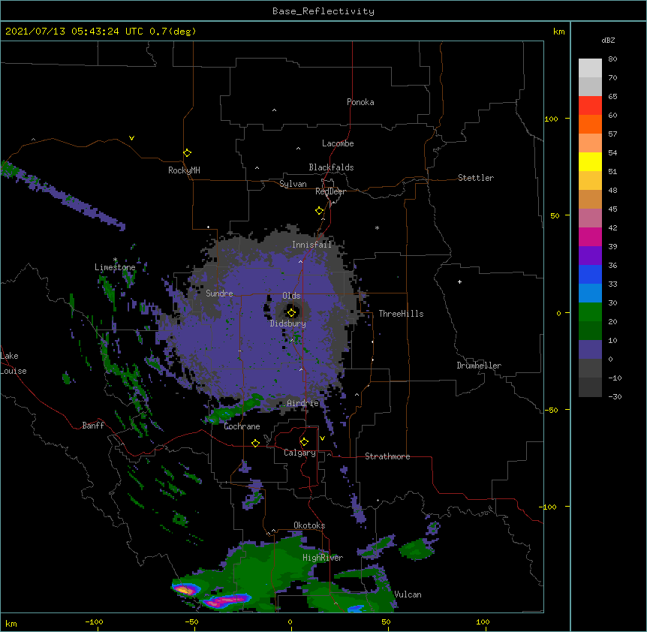Click the caret marker west of Ponoka
Image resolution: width=647 pixels, height=632 pixels.
(x=275, y=110)
